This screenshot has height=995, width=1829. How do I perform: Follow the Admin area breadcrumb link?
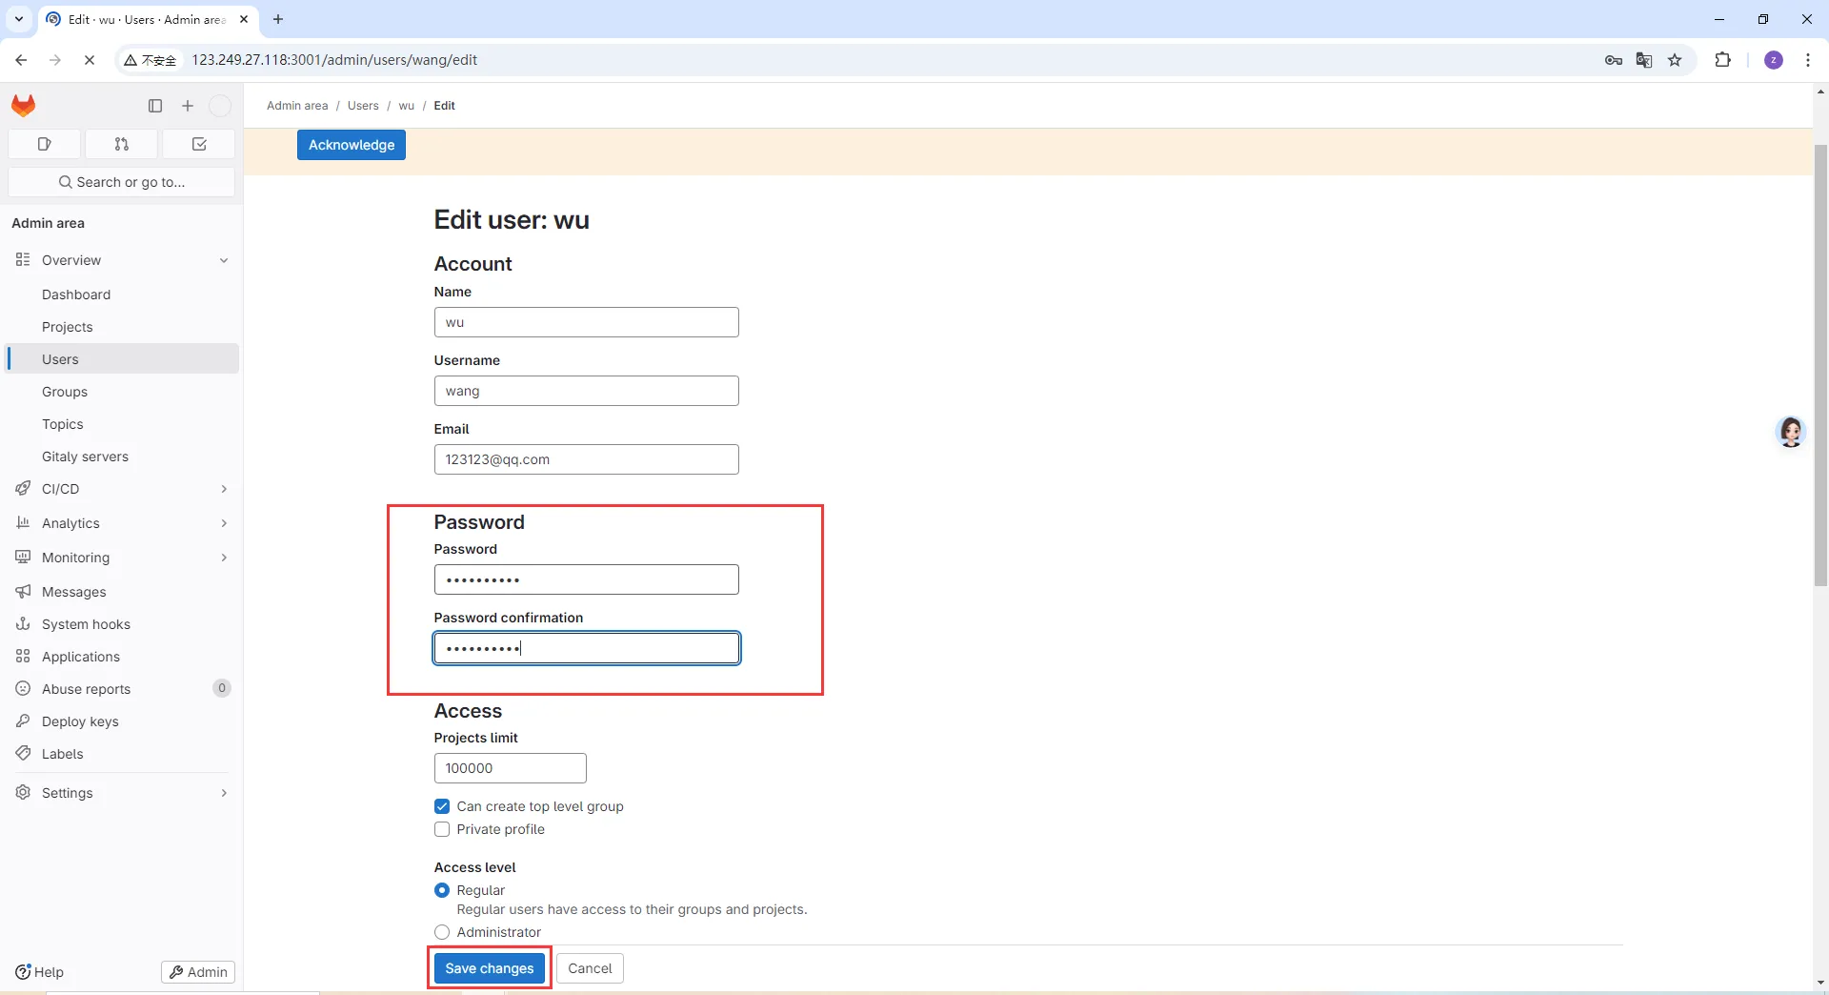297,106
